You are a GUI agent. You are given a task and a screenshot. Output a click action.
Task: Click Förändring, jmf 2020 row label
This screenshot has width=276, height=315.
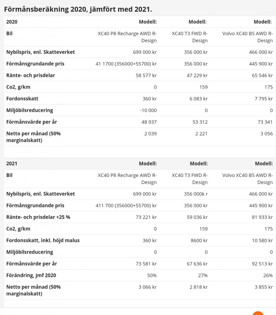[x=31, y=275]
